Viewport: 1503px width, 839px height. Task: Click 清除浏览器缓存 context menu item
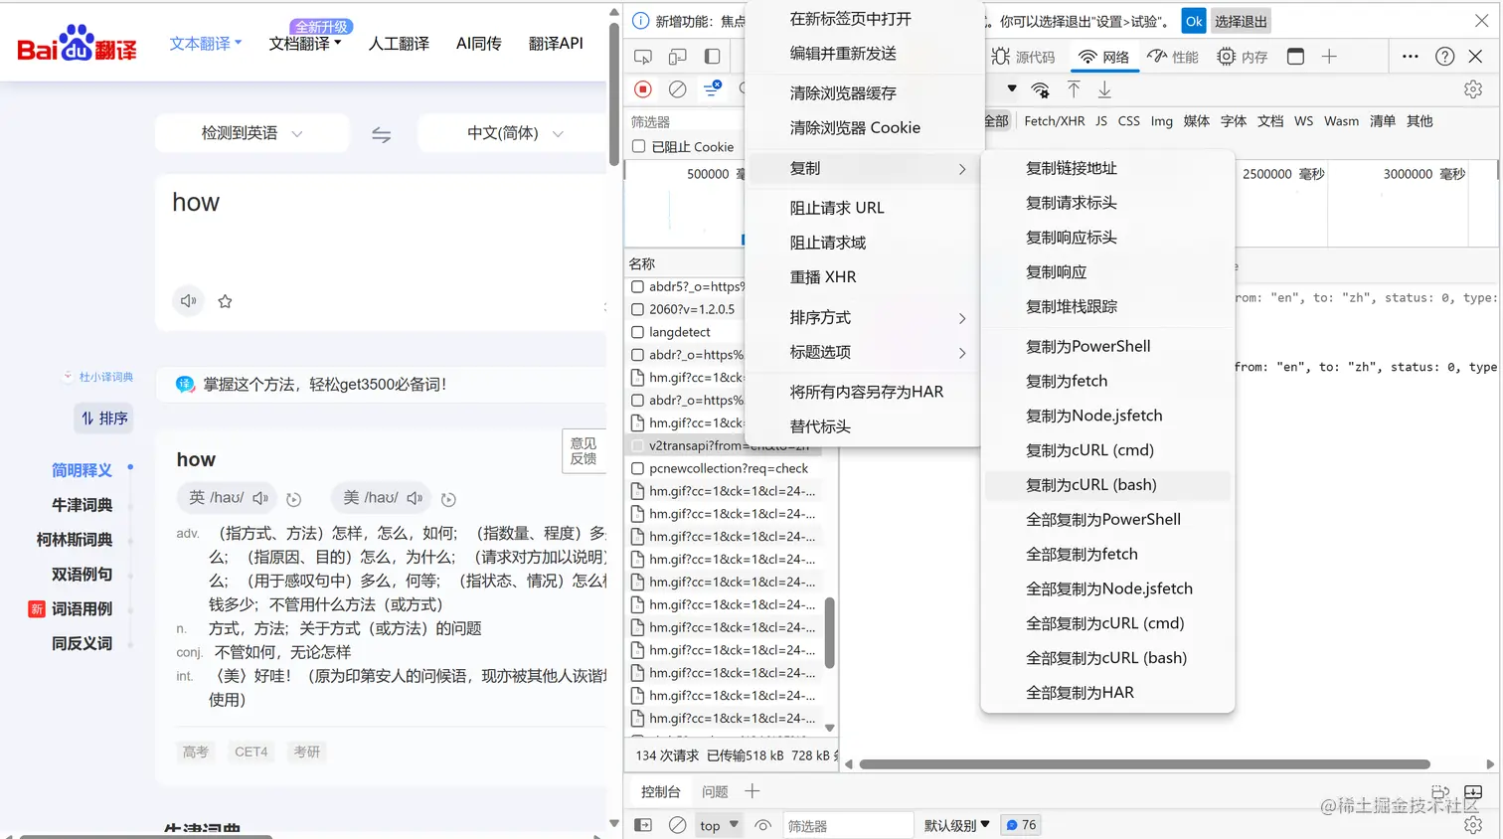click(x=865, y=93)
